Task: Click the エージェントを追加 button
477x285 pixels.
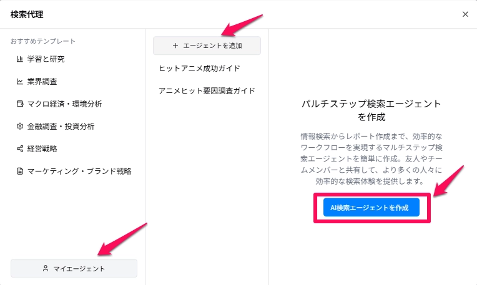Action: [207, 46]
